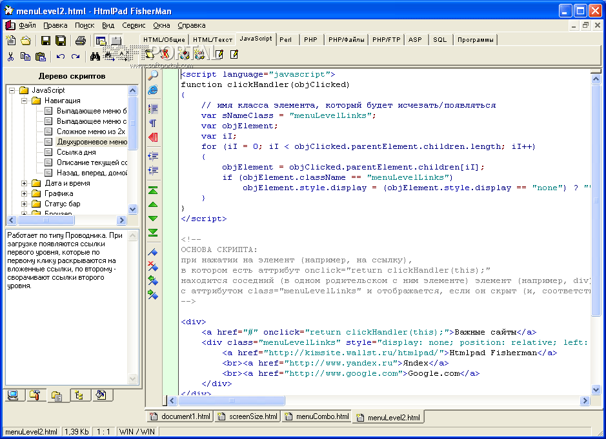This screenshot has width=606, height=439.
Task: Save all files with the double floppy icon
Action: 61,40
